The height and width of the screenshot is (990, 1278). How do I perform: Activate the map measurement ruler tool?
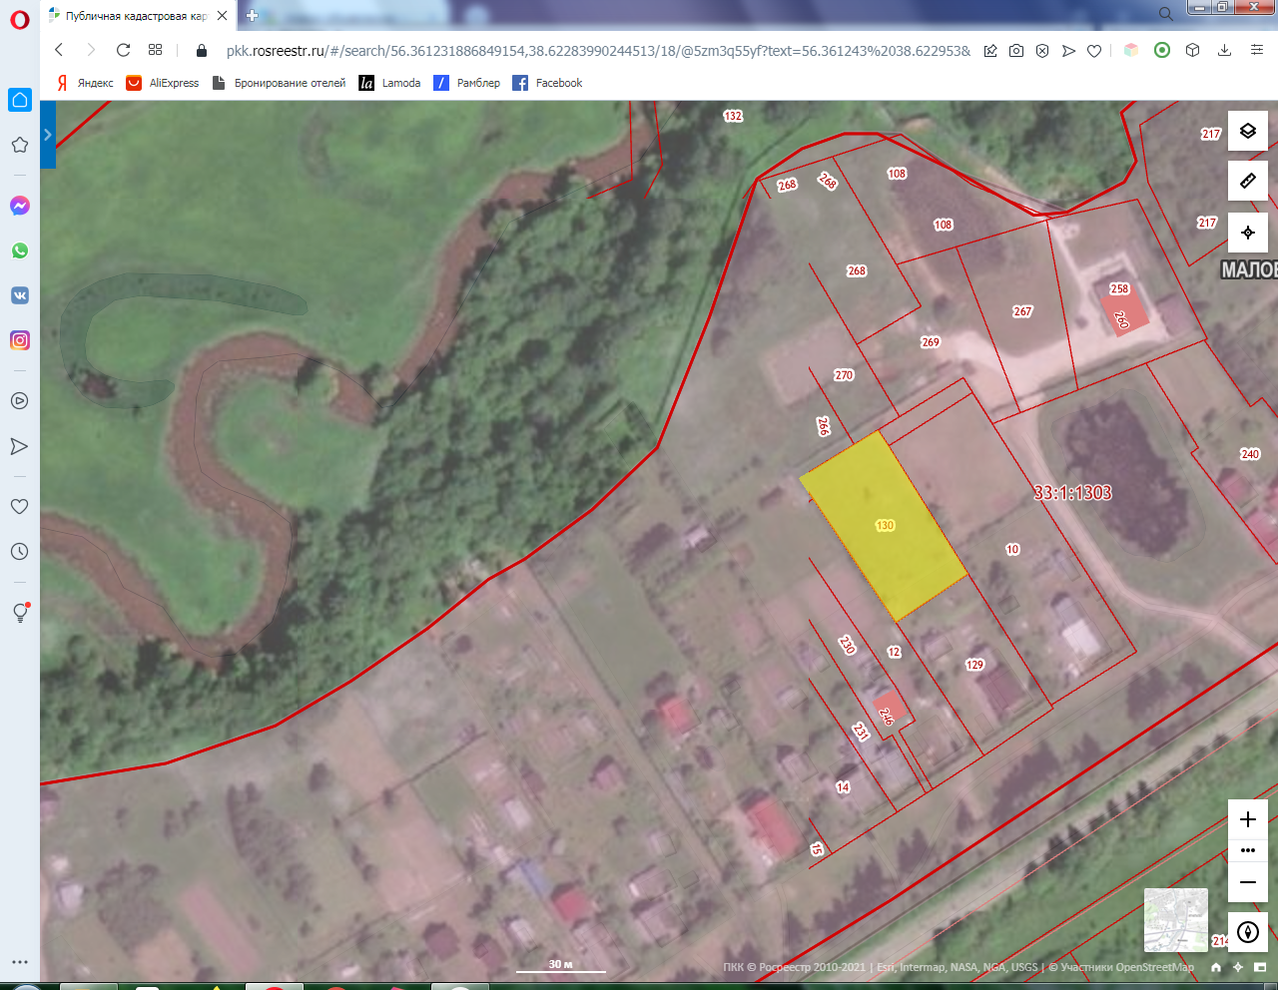pos(1248,181)
